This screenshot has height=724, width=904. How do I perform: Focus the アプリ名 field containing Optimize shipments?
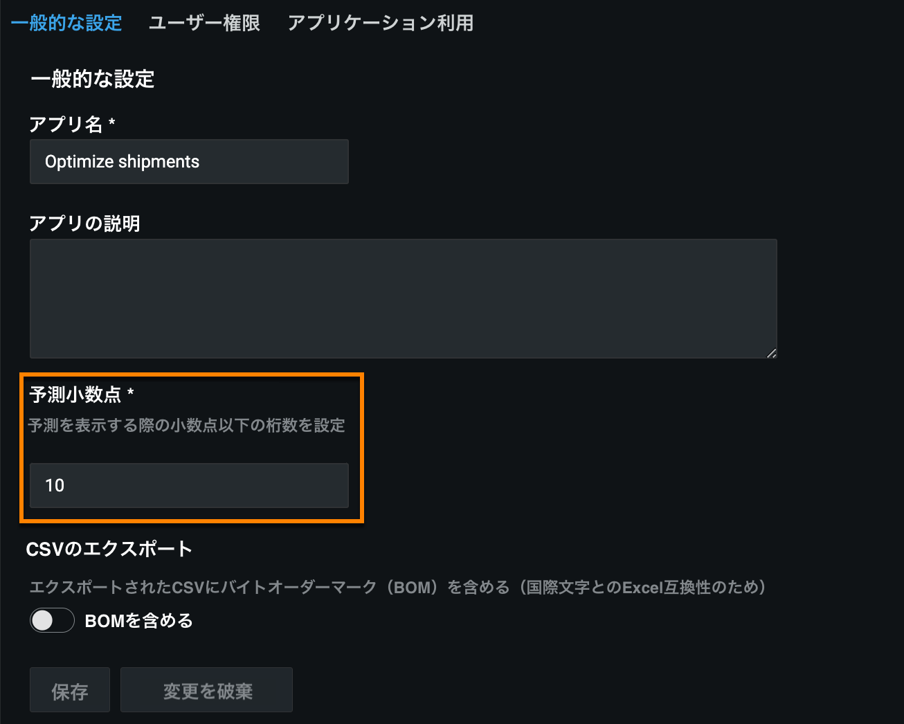[x=189, y=162]
